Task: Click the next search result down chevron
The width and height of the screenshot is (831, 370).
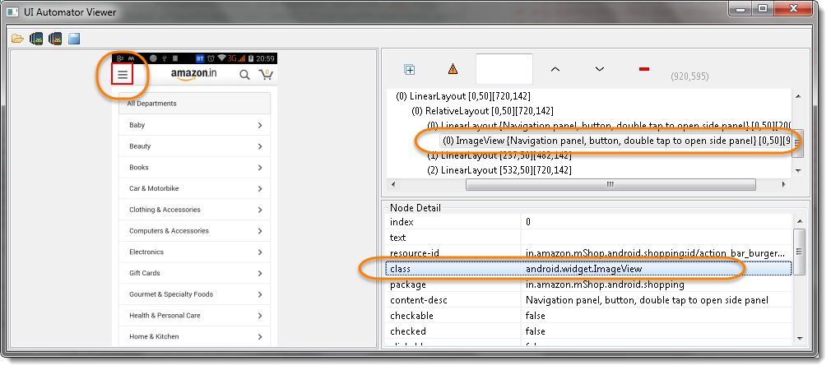Action: pos(600,69)
